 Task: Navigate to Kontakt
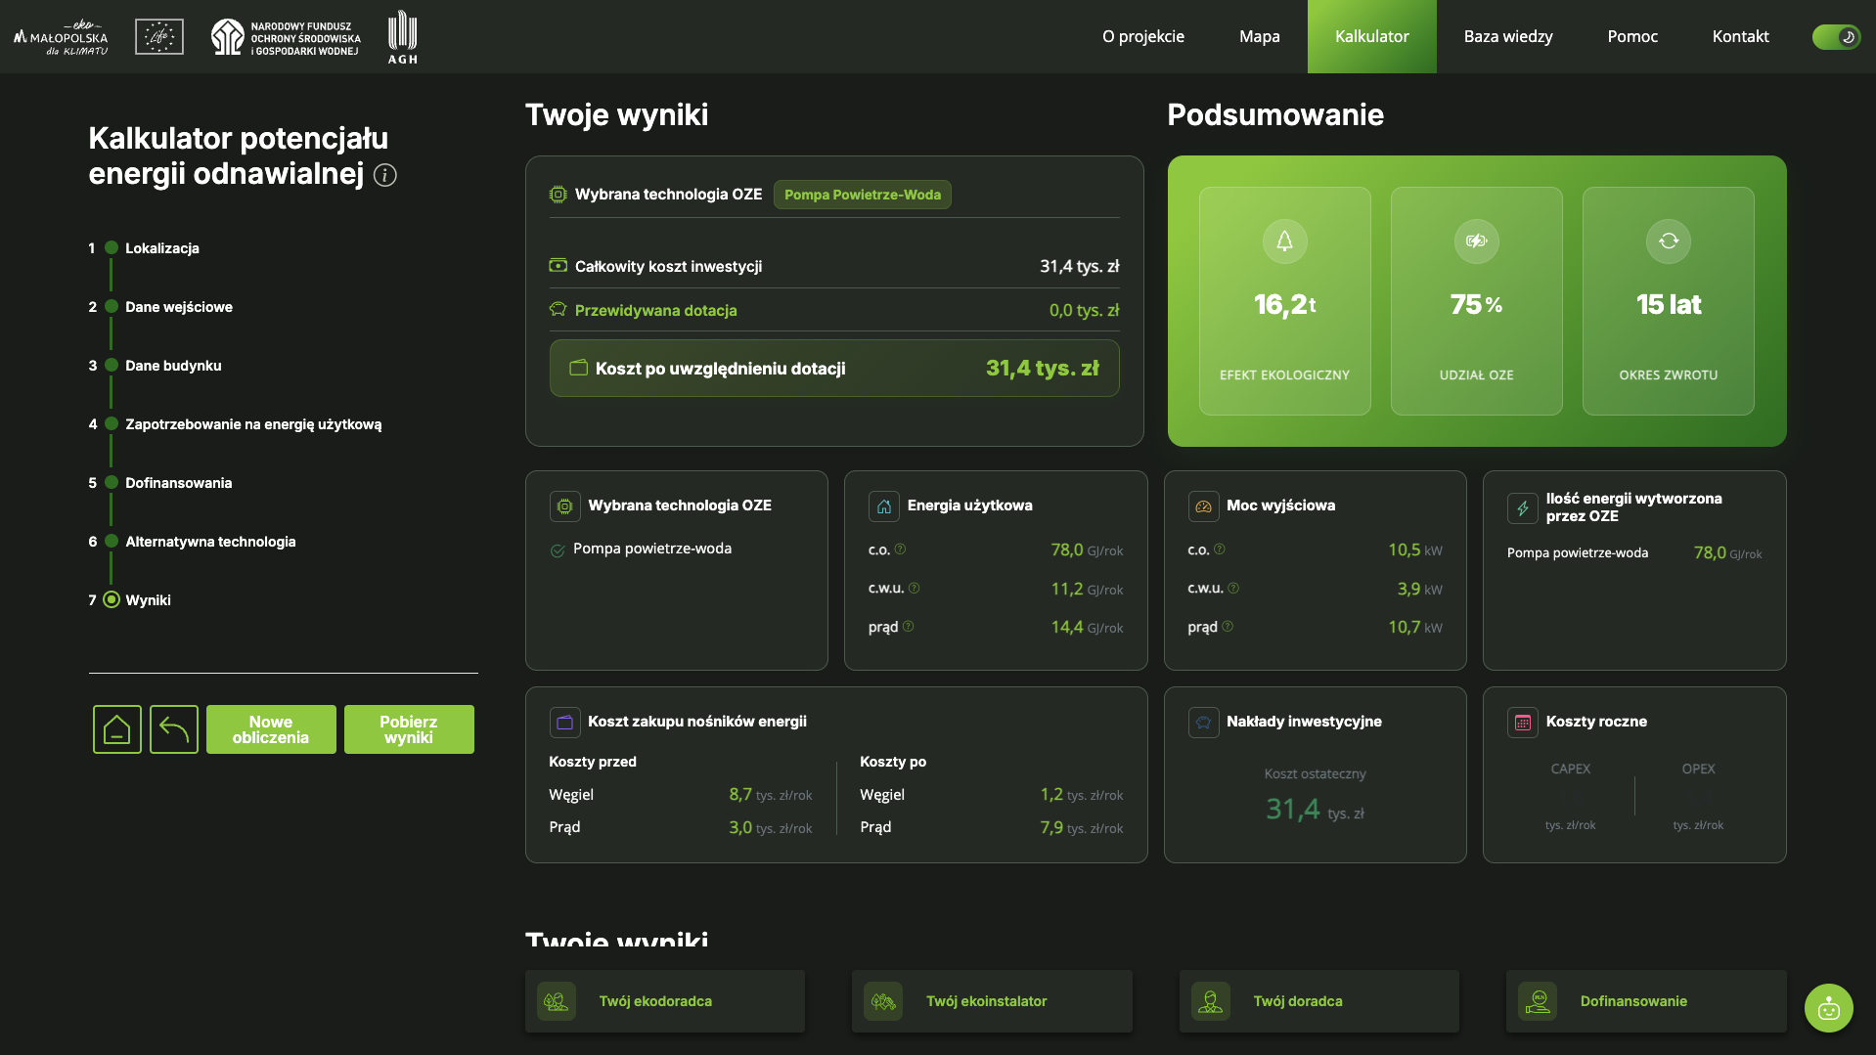tap(1740, 36)
